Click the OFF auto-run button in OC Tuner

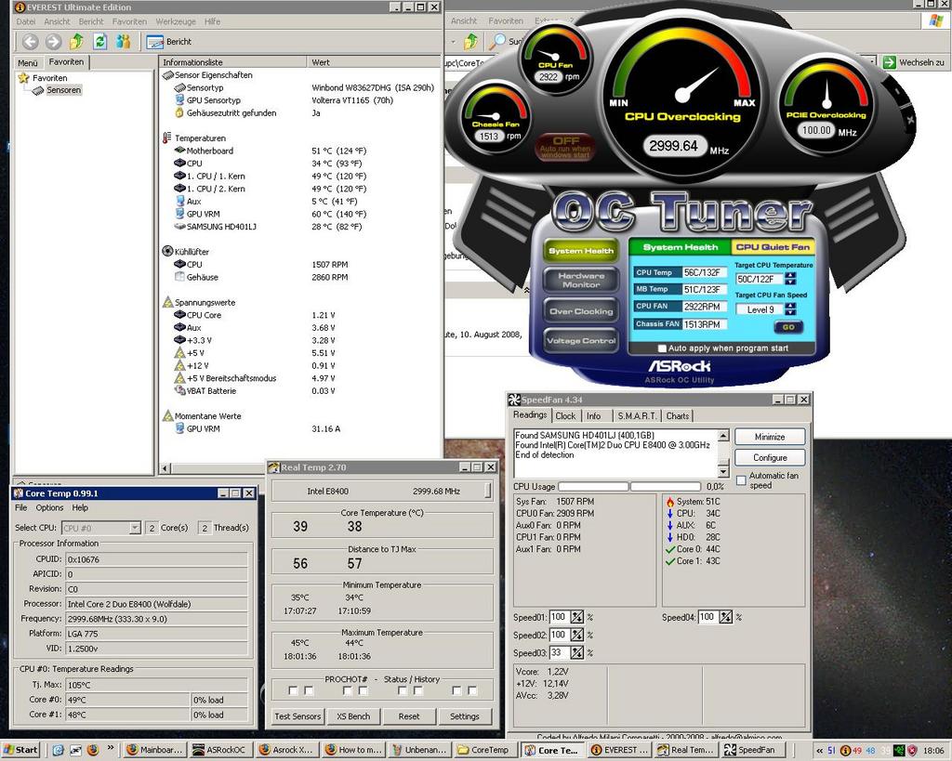(565, 147)
